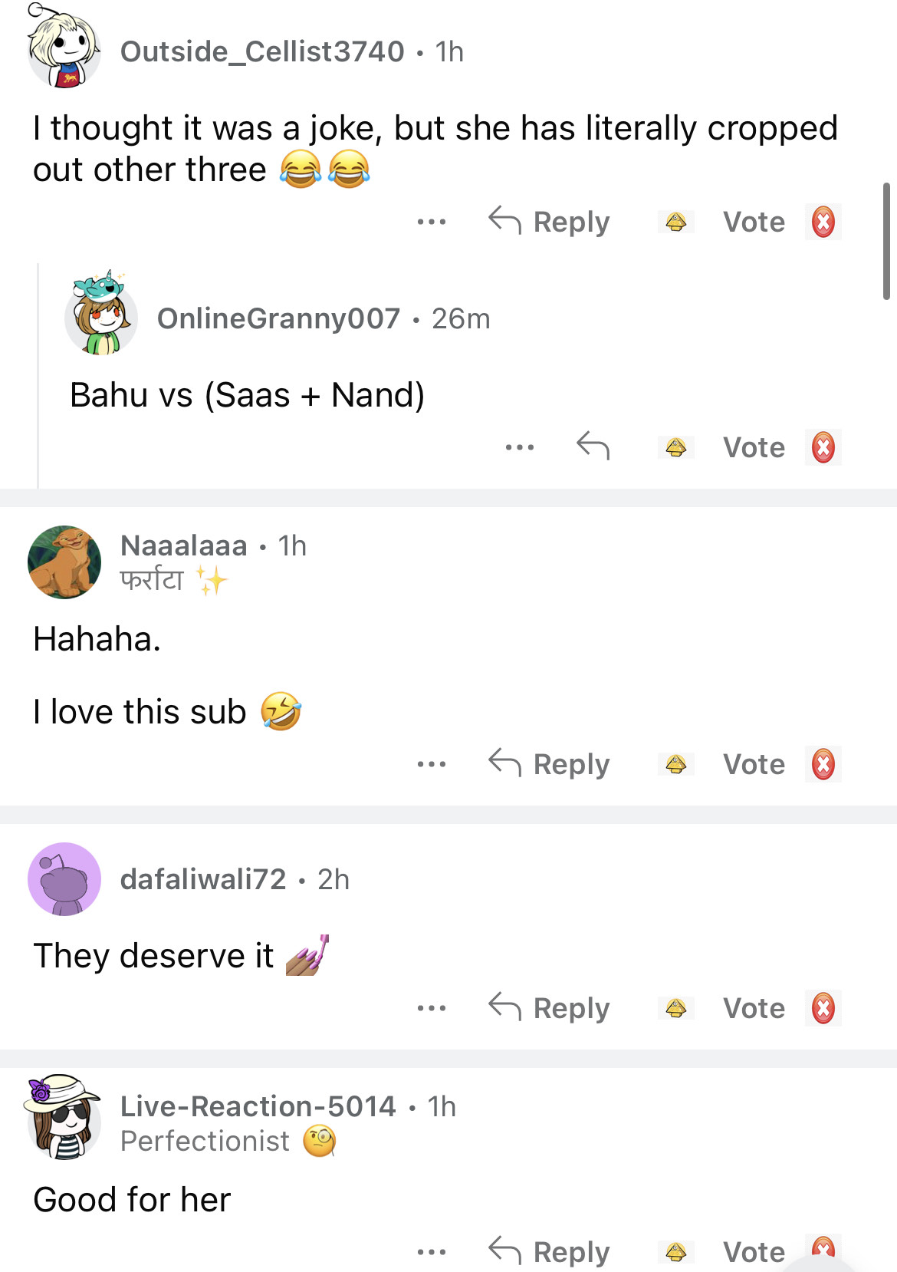
Task: Open more options on Outside_Cellist3740's comment
Action: click(x=432, y=222)
